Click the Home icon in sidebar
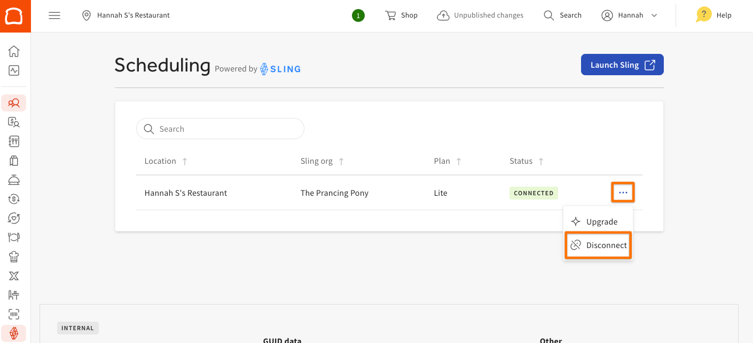 (x=14, y=51)
